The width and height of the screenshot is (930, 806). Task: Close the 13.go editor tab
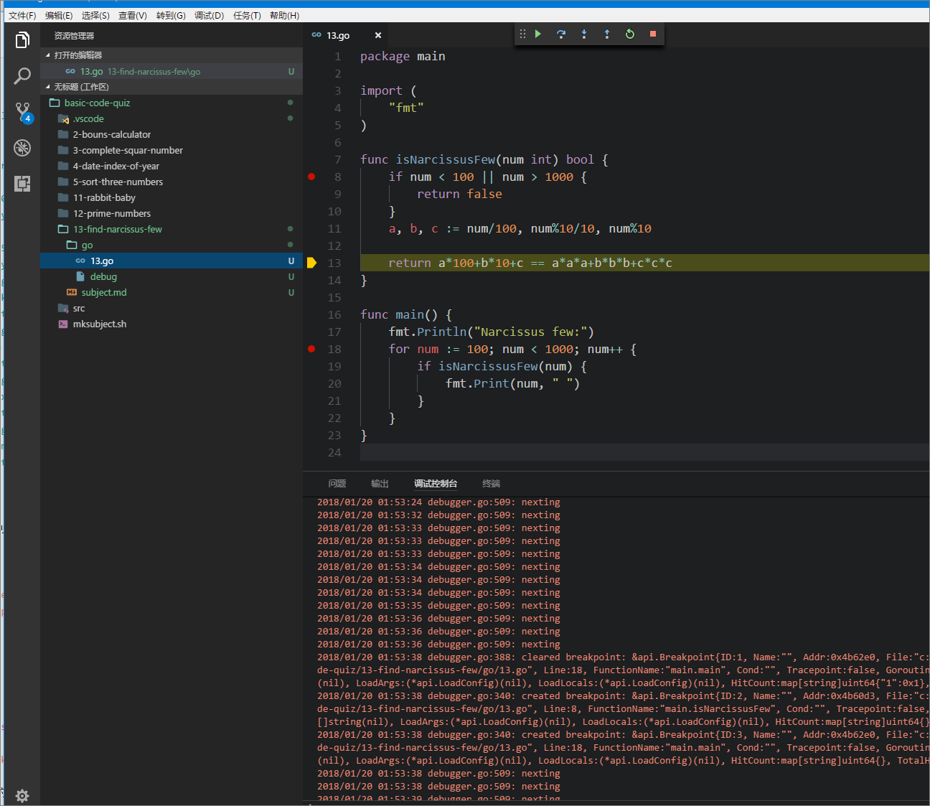click(378, 35)
